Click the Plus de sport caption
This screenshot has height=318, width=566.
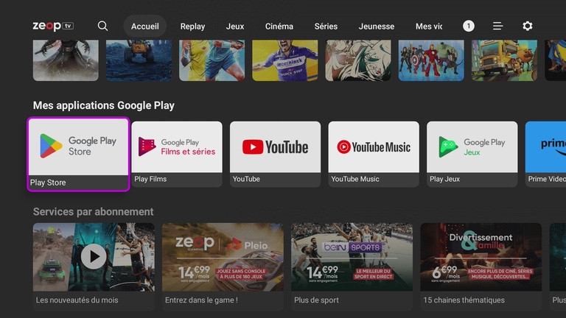click(x=316, y=300)
